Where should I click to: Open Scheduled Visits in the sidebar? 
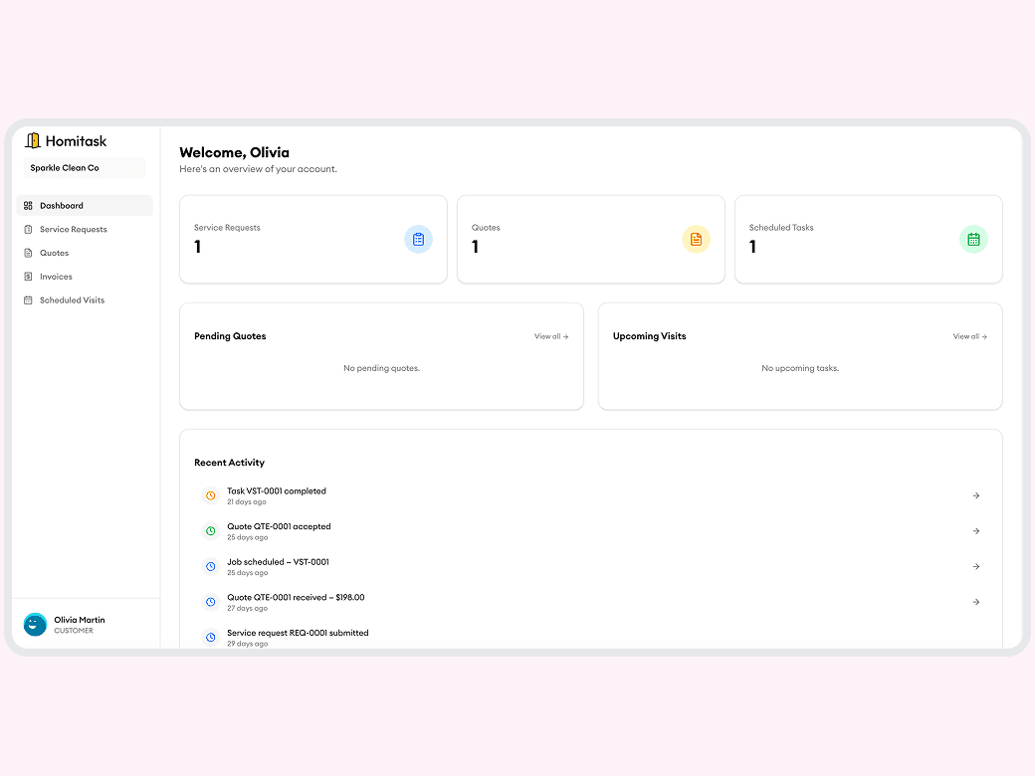point(72,300)
